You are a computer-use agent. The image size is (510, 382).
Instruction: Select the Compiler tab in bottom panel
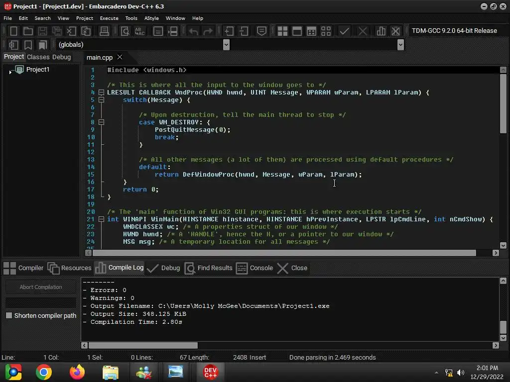(23, 268)
